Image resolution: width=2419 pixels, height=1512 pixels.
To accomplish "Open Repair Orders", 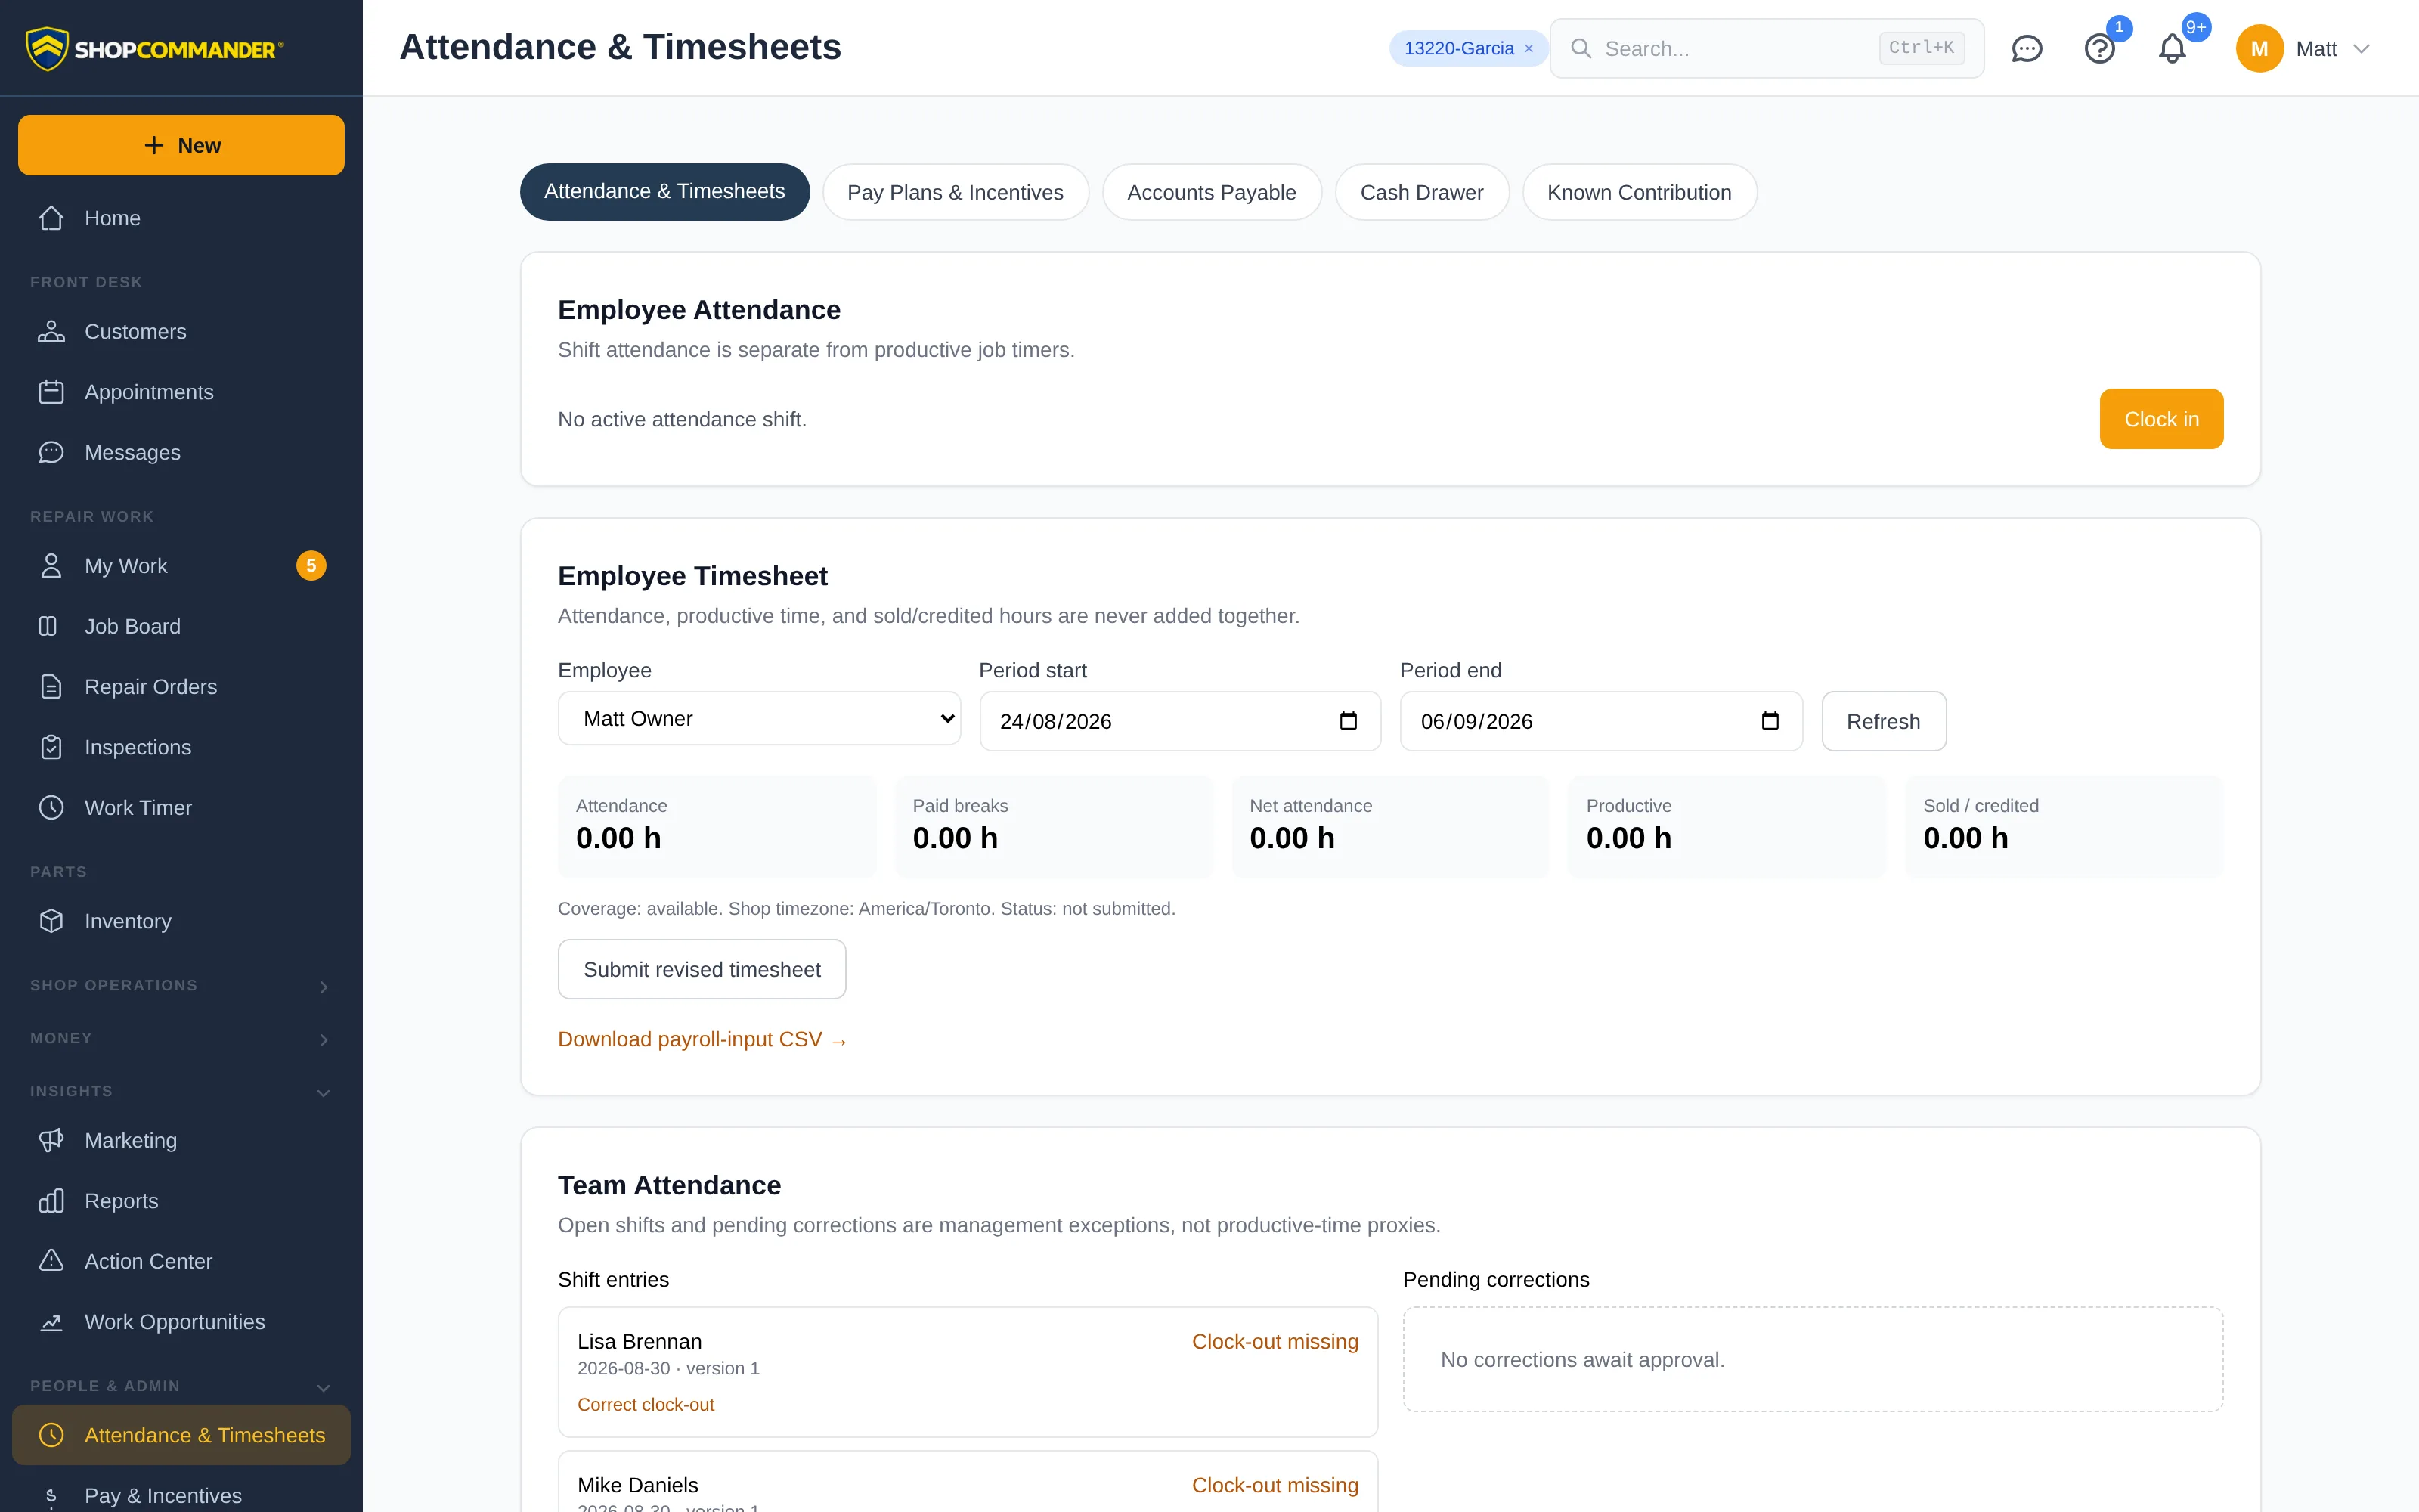I will click(x=181, y=687).
